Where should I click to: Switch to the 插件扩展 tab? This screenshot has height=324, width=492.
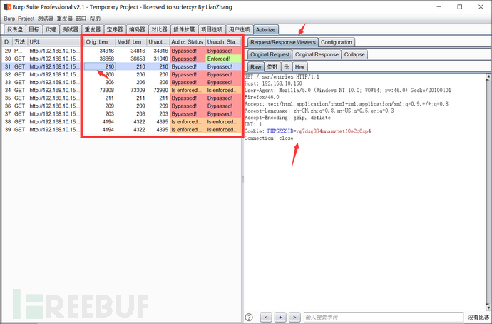pyautogui.click(x=184, y=29)
